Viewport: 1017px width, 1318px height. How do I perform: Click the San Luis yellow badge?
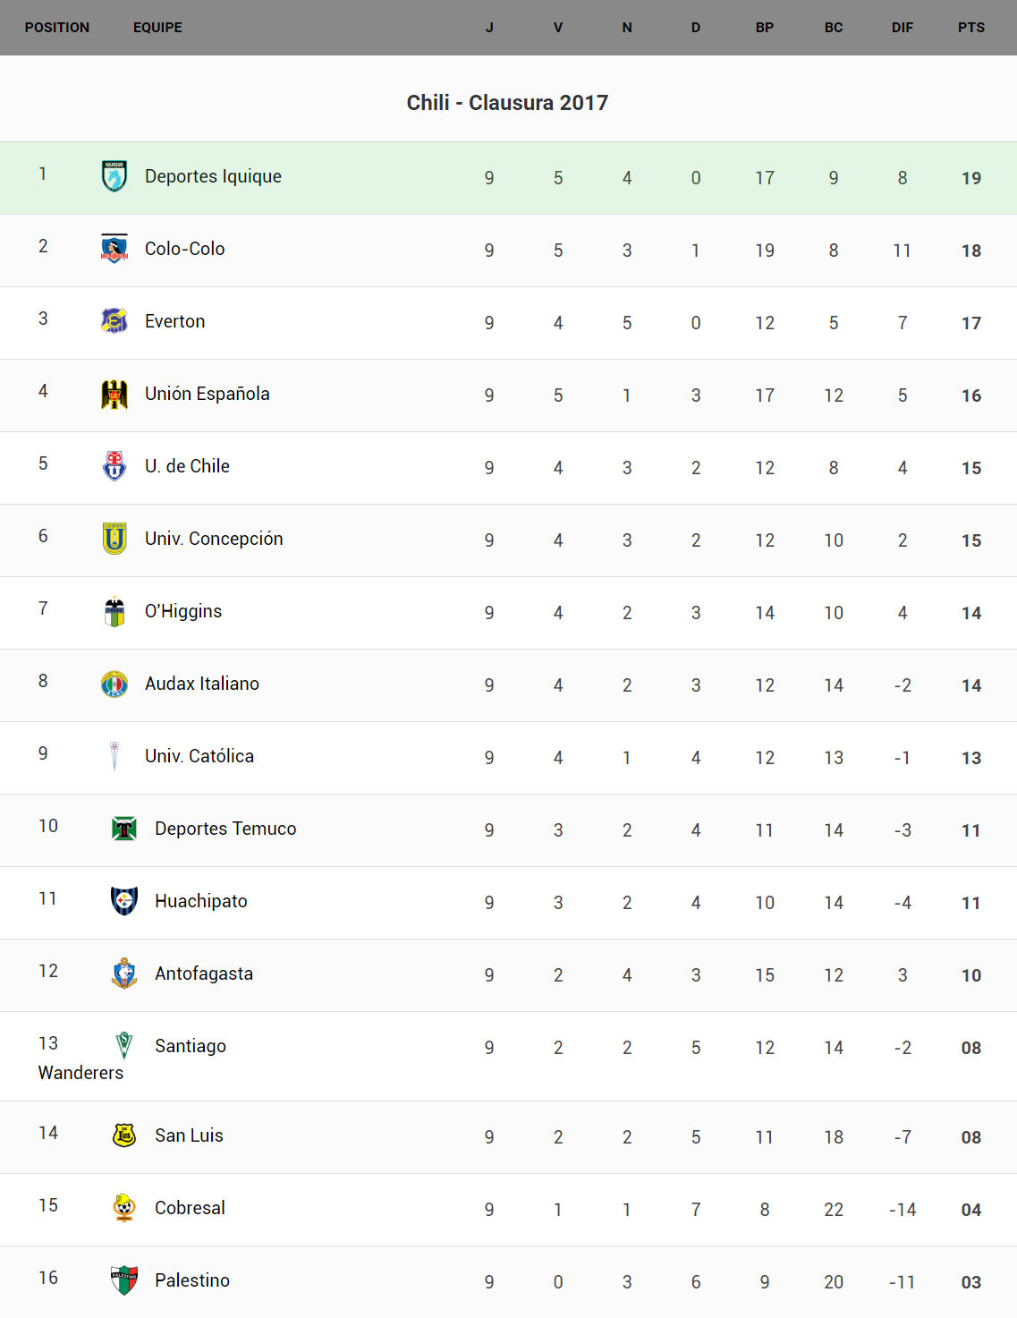(124, 1135)
